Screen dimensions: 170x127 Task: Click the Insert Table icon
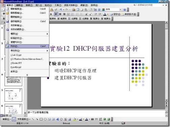point(78,10)
